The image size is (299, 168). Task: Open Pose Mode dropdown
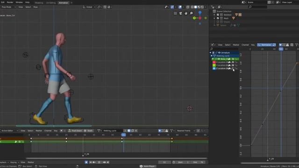(x=8, y=7)
